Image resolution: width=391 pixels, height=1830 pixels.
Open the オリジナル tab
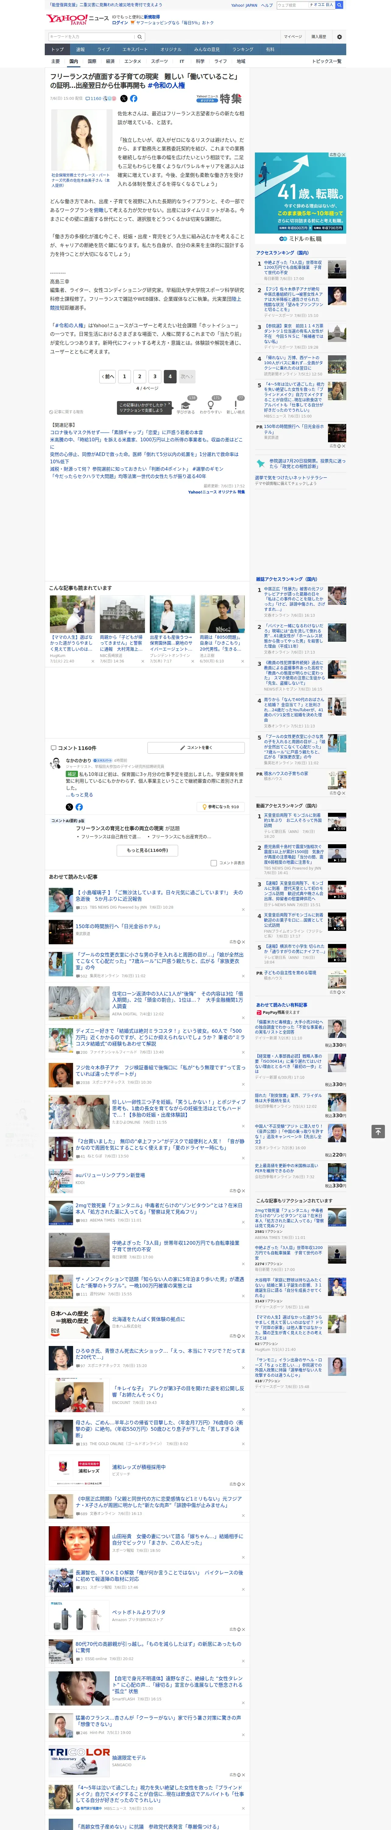pos(171,50)
